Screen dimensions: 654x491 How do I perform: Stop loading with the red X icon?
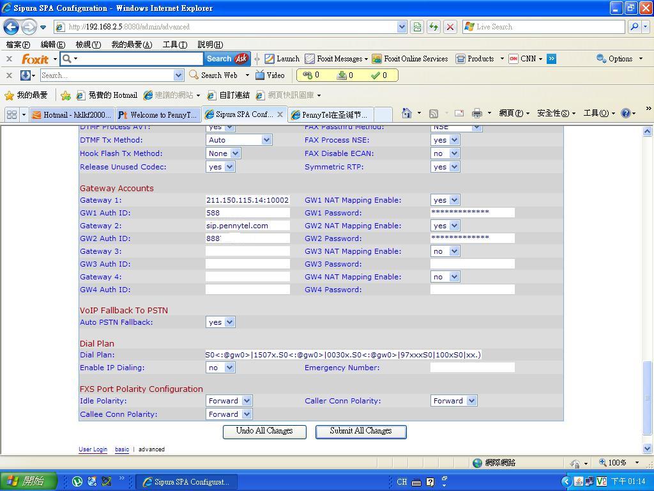[x=450, y=27]
